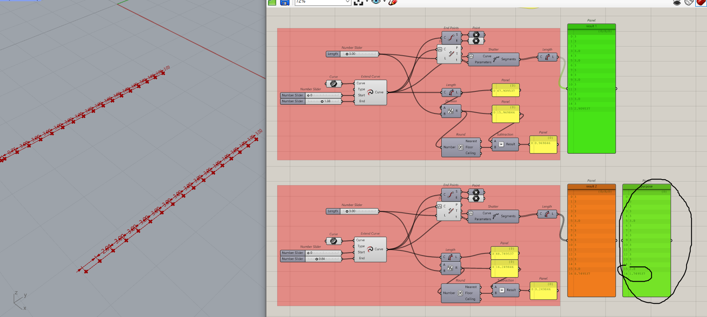Select yellow panel showing 0.969846

click(543, 145)
